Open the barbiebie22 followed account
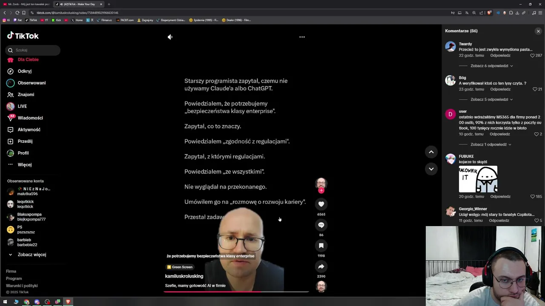The image size is (545, 306). pyautogui.click(x=22, y=242)
